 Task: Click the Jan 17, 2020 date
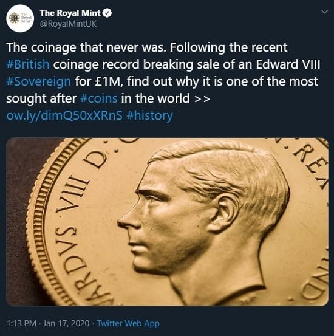pos(66,323)
